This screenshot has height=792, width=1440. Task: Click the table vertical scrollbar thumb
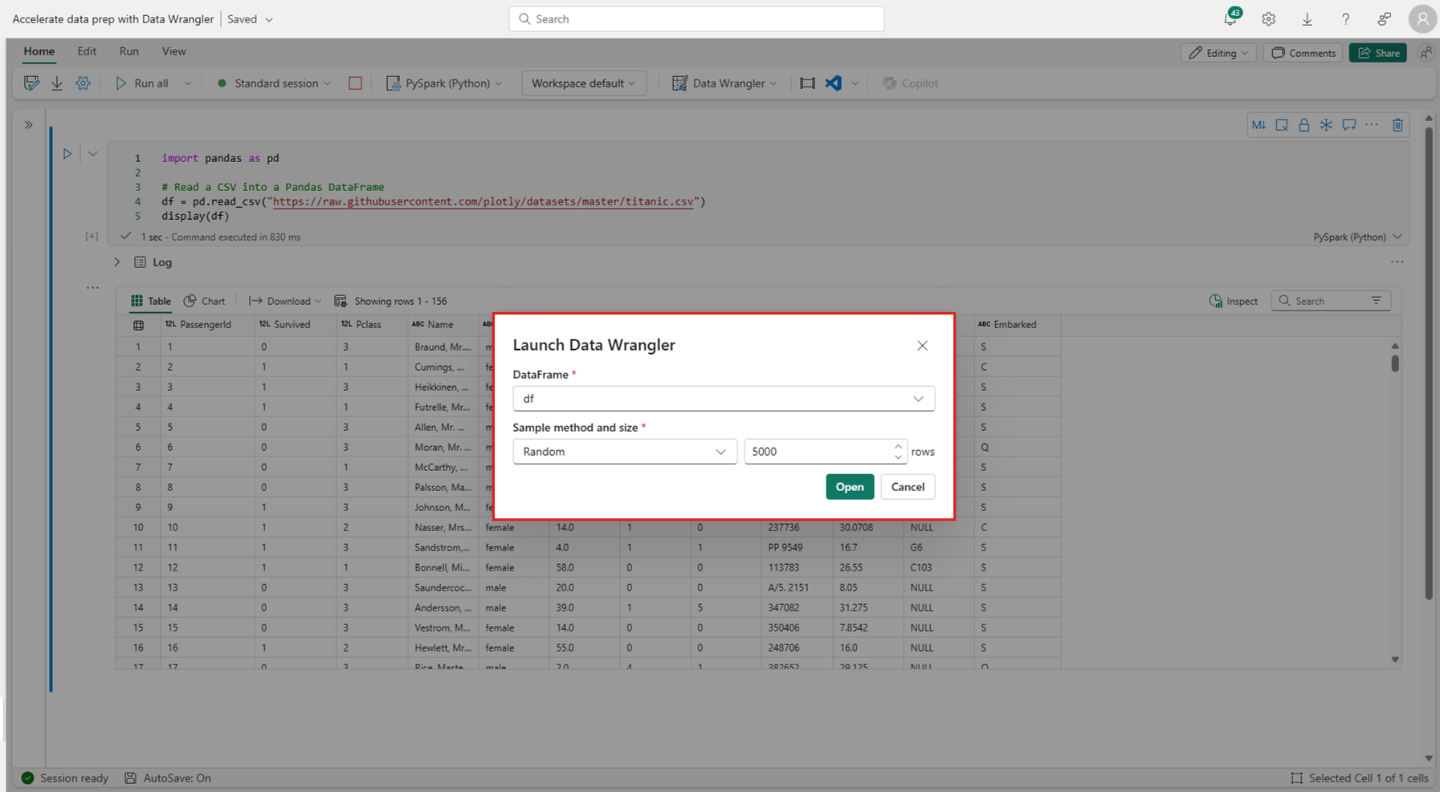(x=1395, y=363)
